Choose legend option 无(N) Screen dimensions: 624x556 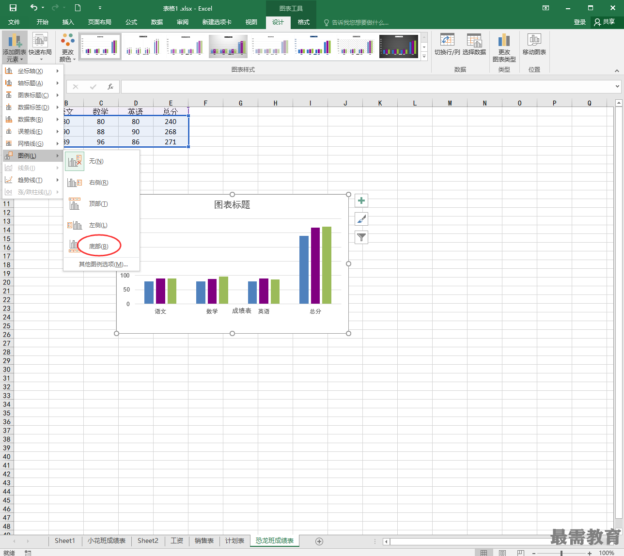click(102, 161)
